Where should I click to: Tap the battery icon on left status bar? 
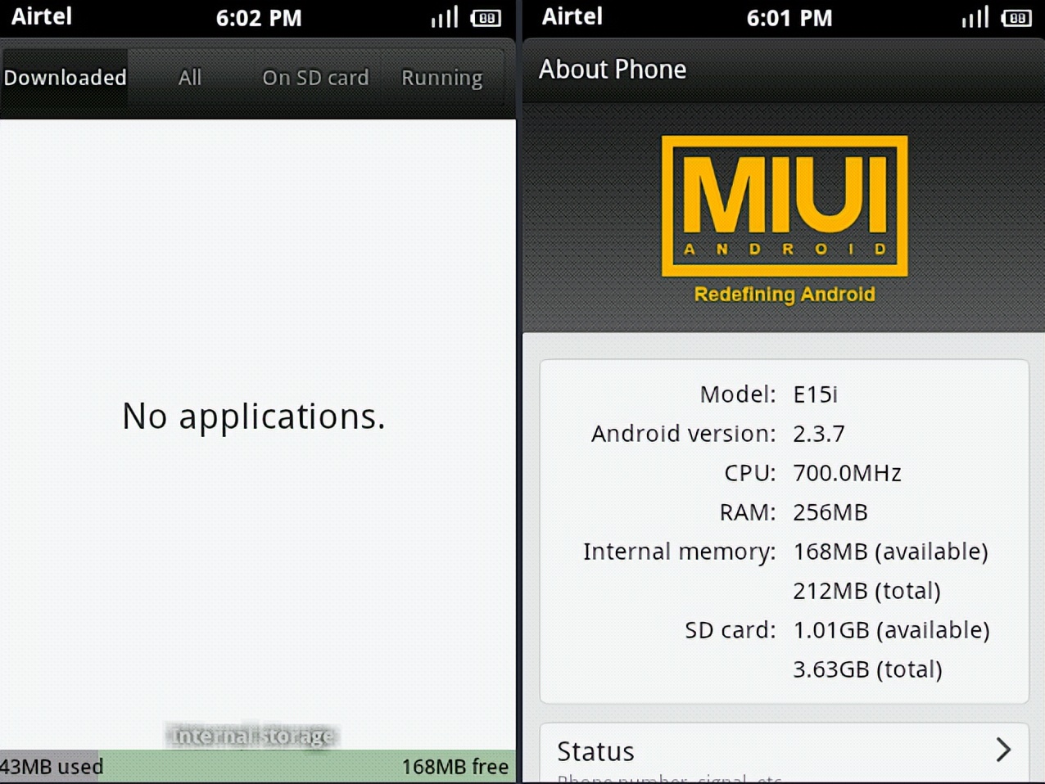point(486,18)
